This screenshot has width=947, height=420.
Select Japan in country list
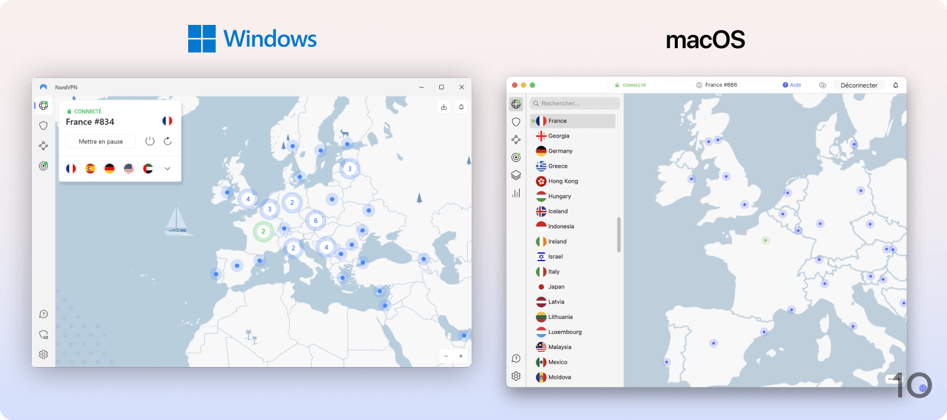tap(573, 287)
